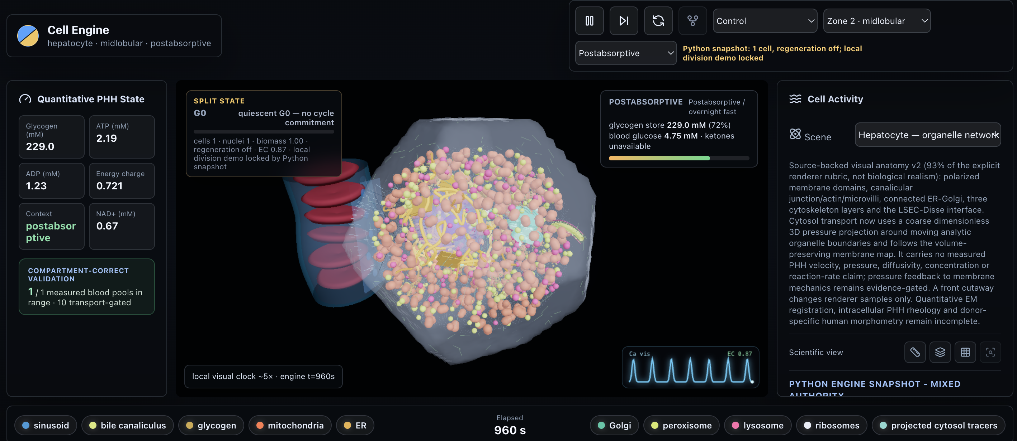1017x441 pixels.
Task: Click the POSTABSORPTIVE overlay heading
Action: 645,102
